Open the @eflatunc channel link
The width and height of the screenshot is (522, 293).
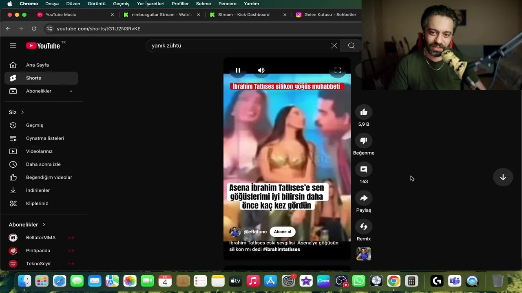tap(255, 232)
